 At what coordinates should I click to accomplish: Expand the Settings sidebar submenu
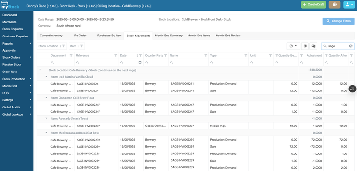[30, 100]
